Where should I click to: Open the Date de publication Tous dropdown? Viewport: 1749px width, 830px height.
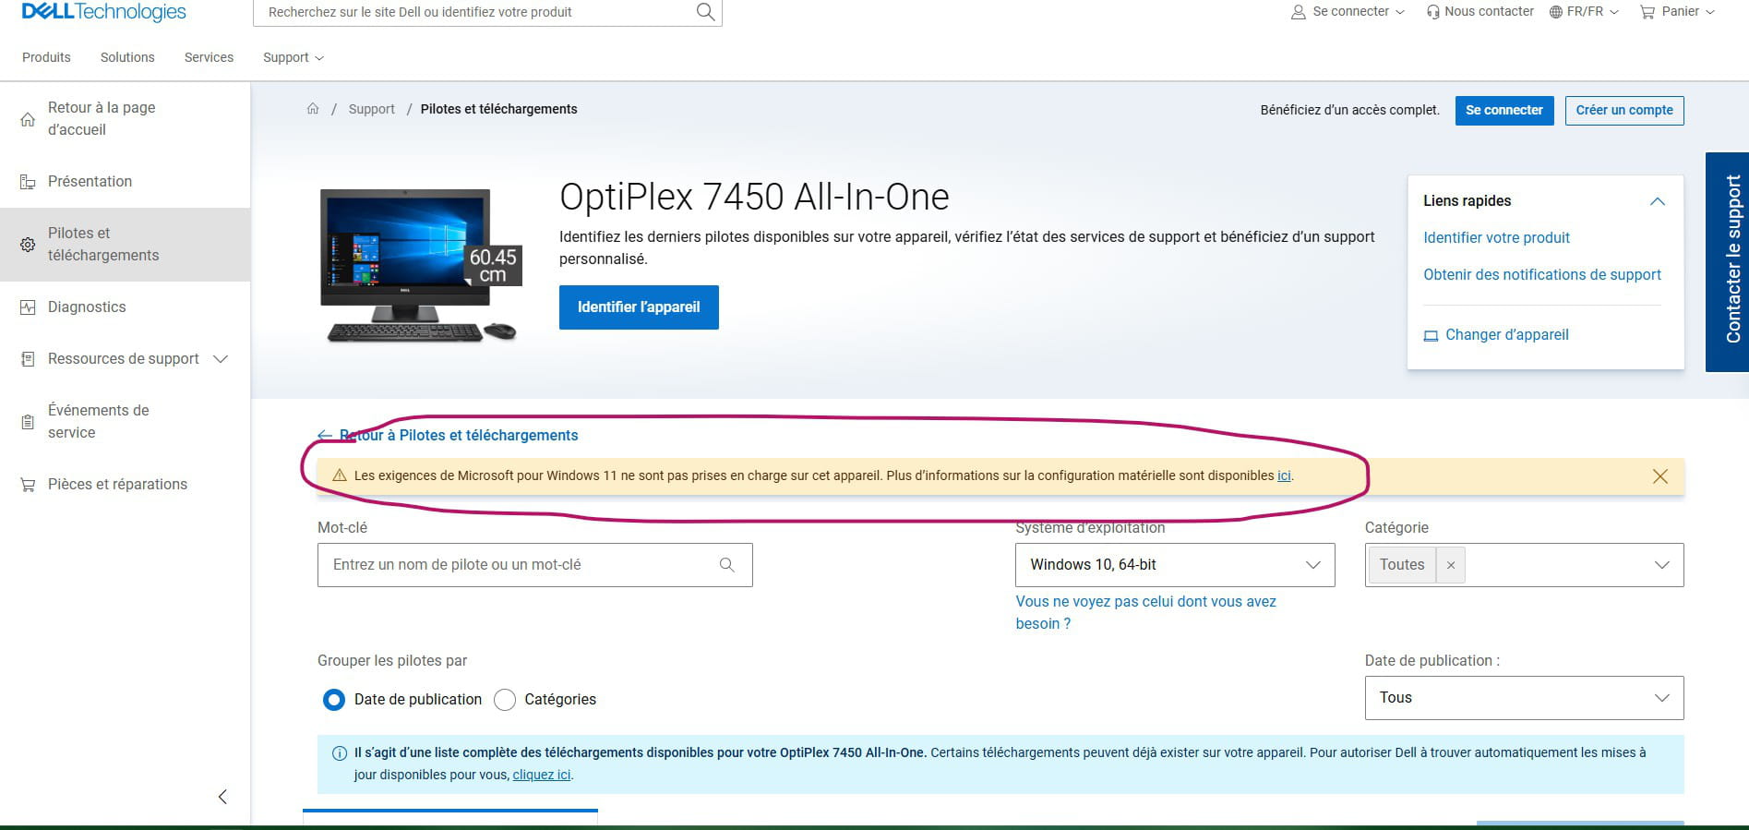coord(1525,698)
